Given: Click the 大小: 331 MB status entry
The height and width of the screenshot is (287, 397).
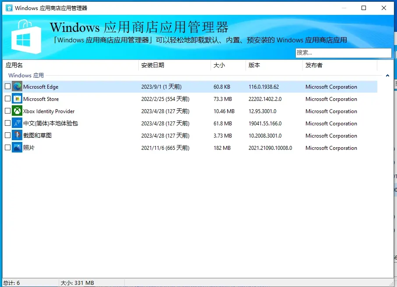Looking at the screenshot, I should [x=77, y=283].
